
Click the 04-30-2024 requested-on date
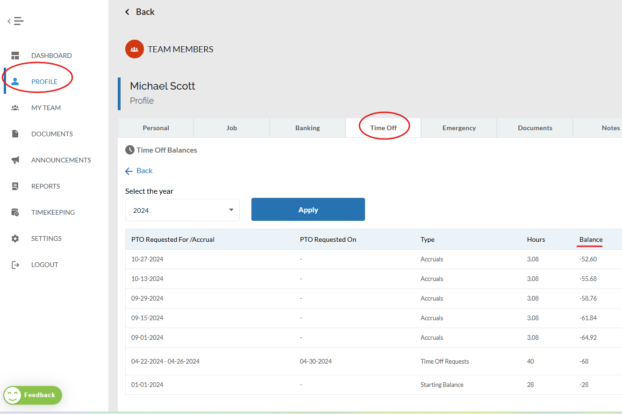(x=316, y=361)
